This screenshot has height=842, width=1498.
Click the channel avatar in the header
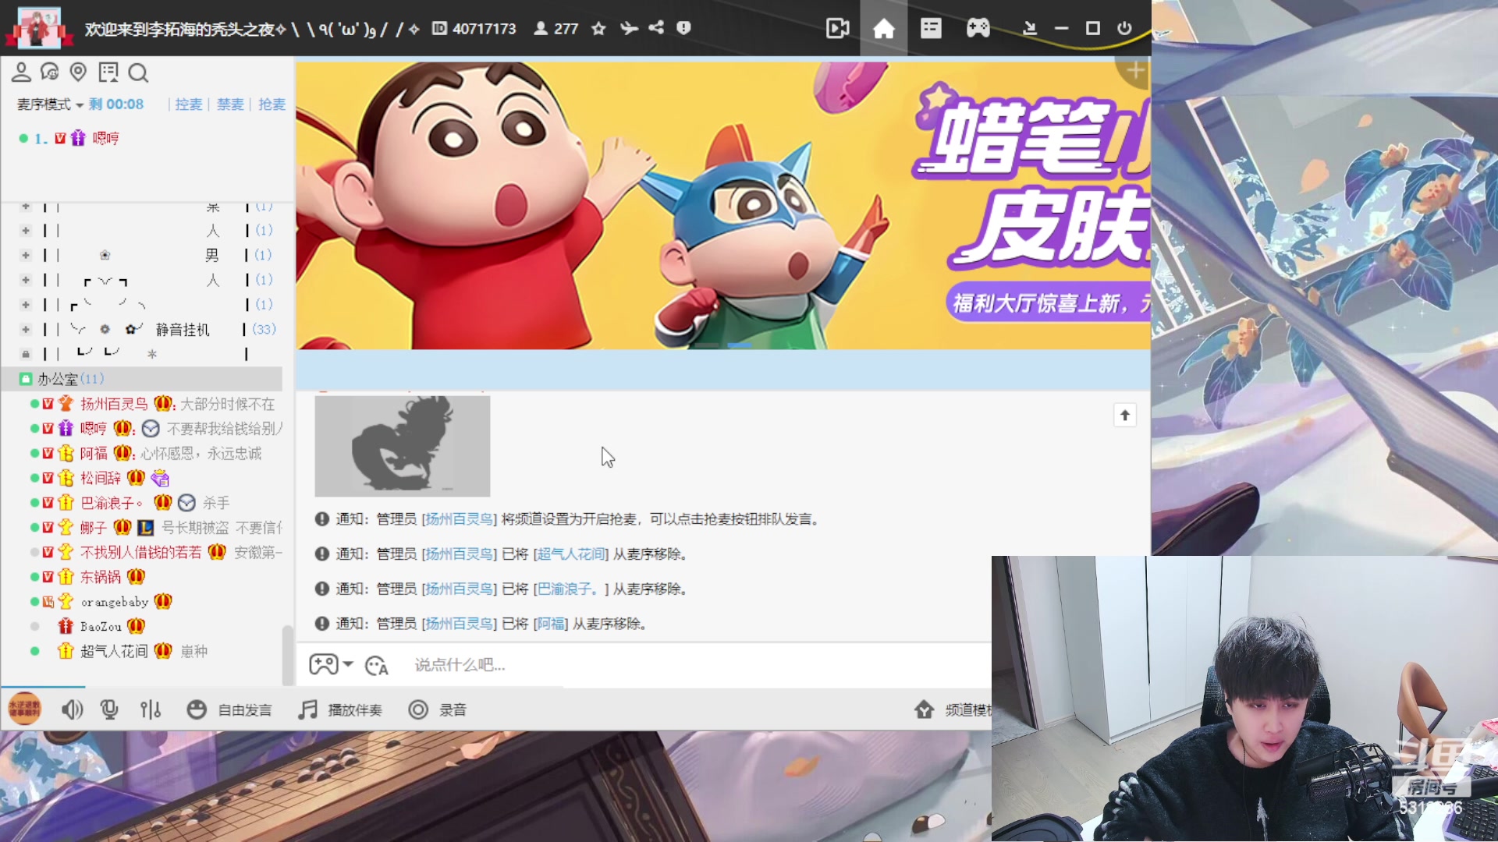[38, 27]
